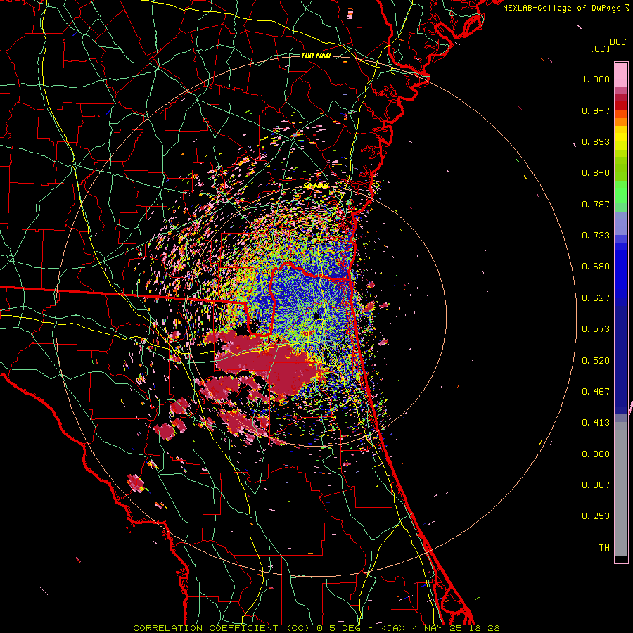This screenshot has height=633, width=633.
Task: Click the 1.000 scale value
Action: tap(596, 79)
